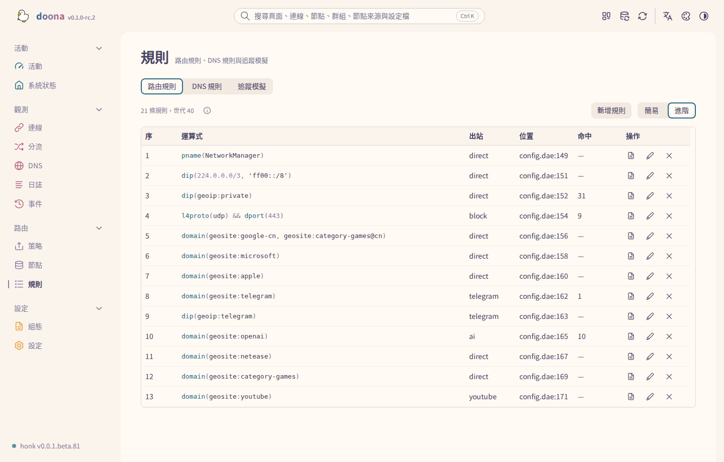Toggle dark/light contrast mode

[x=704, y=16]
